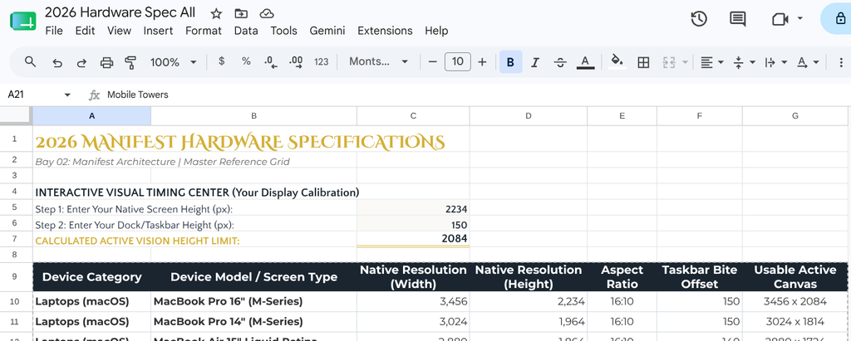851x341 pixels.
Task: Expand the Meet call dropdown arrow
Action: point(800,18)
